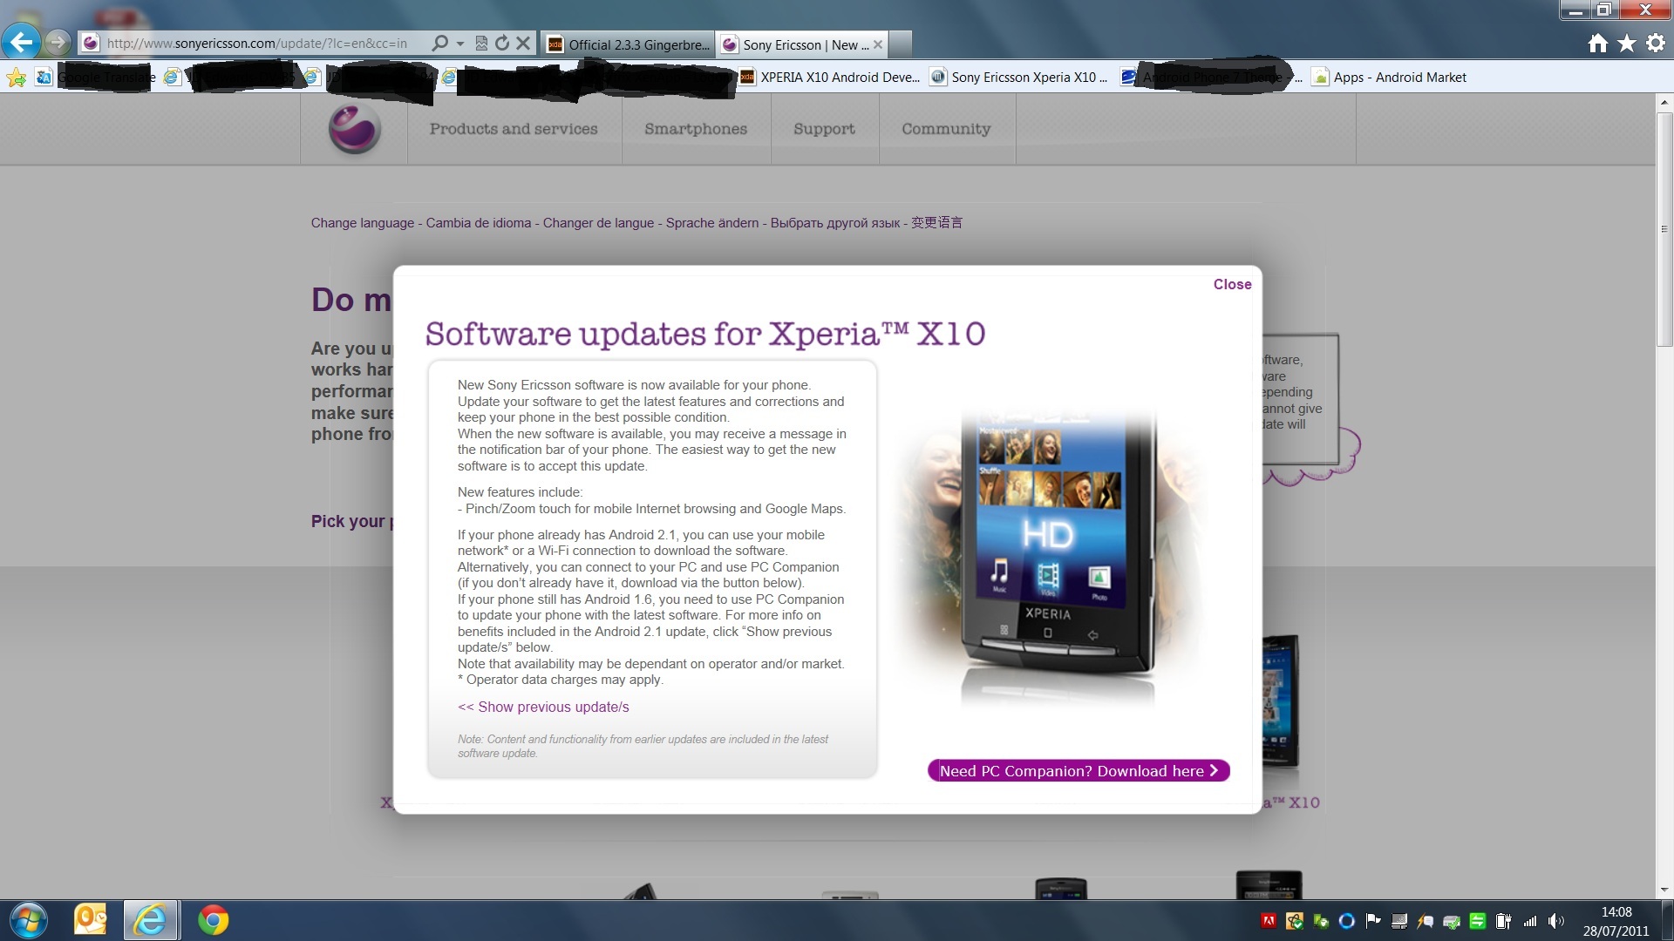Click the browser forward arrow
Screen dimensions: 1674x941
(x=58, y=42)
